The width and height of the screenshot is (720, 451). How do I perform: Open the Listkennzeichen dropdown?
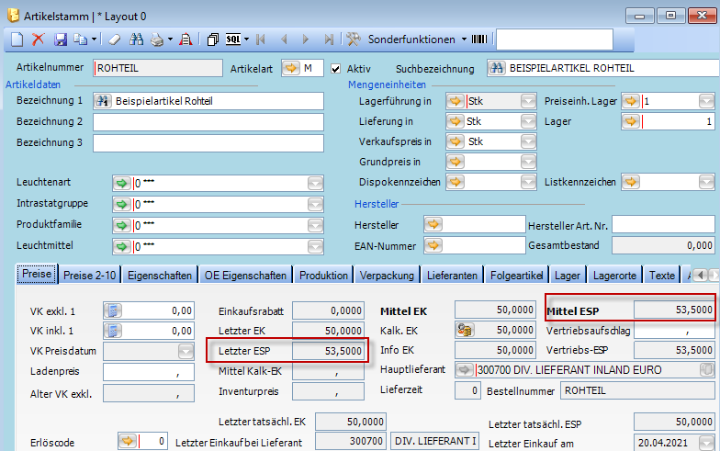[705, 182]
